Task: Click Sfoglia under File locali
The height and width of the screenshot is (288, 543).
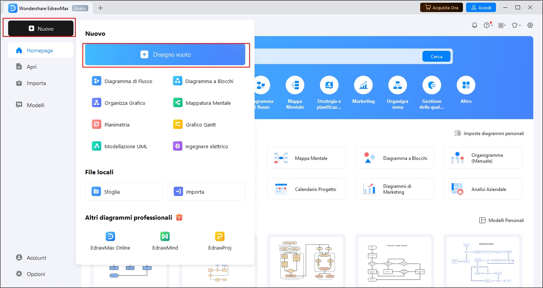Action: (124, 191)
